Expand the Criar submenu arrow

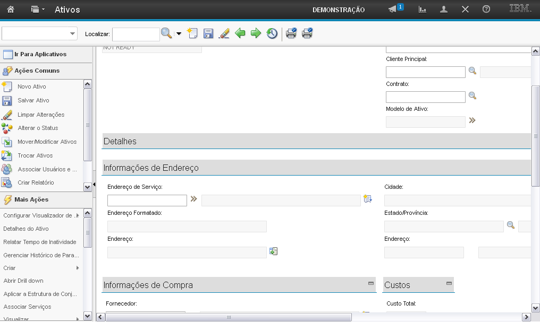point(78,268)
